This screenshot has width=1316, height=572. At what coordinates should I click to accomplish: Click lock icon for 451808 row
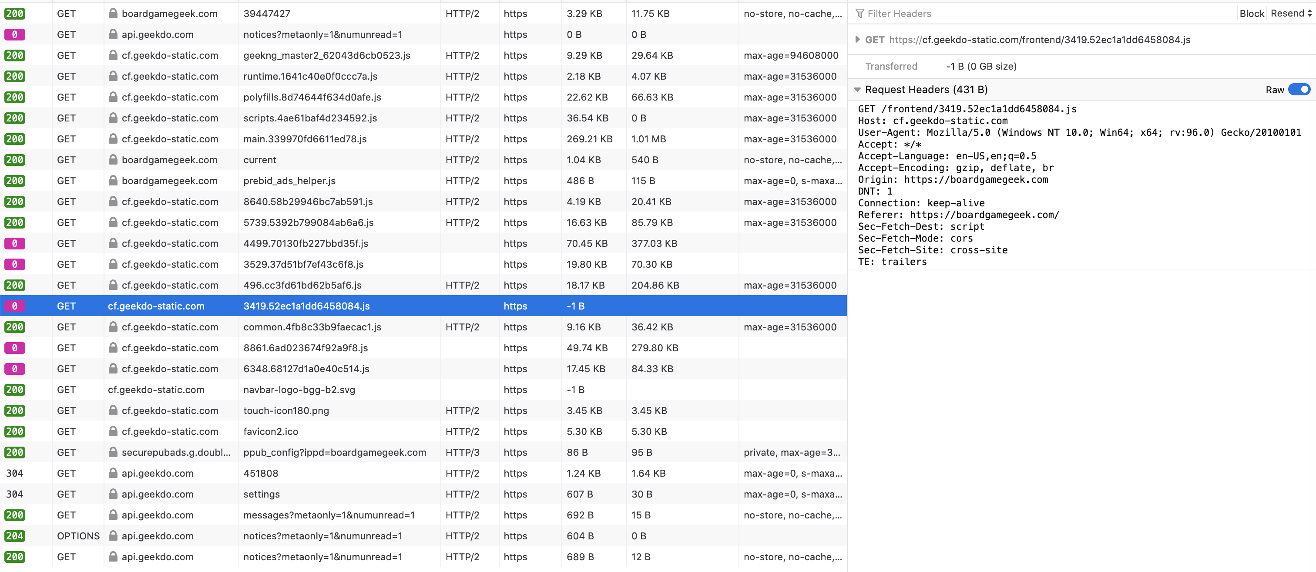pos(114,473)
